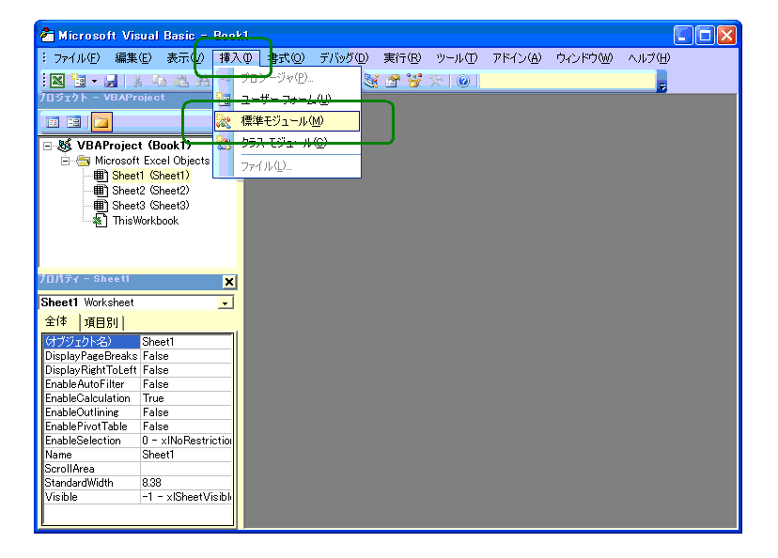The image size is (778, 558).
Task: Click the Paste icon in toolbar
Action: pyautogui.click(x=181, y=81)
